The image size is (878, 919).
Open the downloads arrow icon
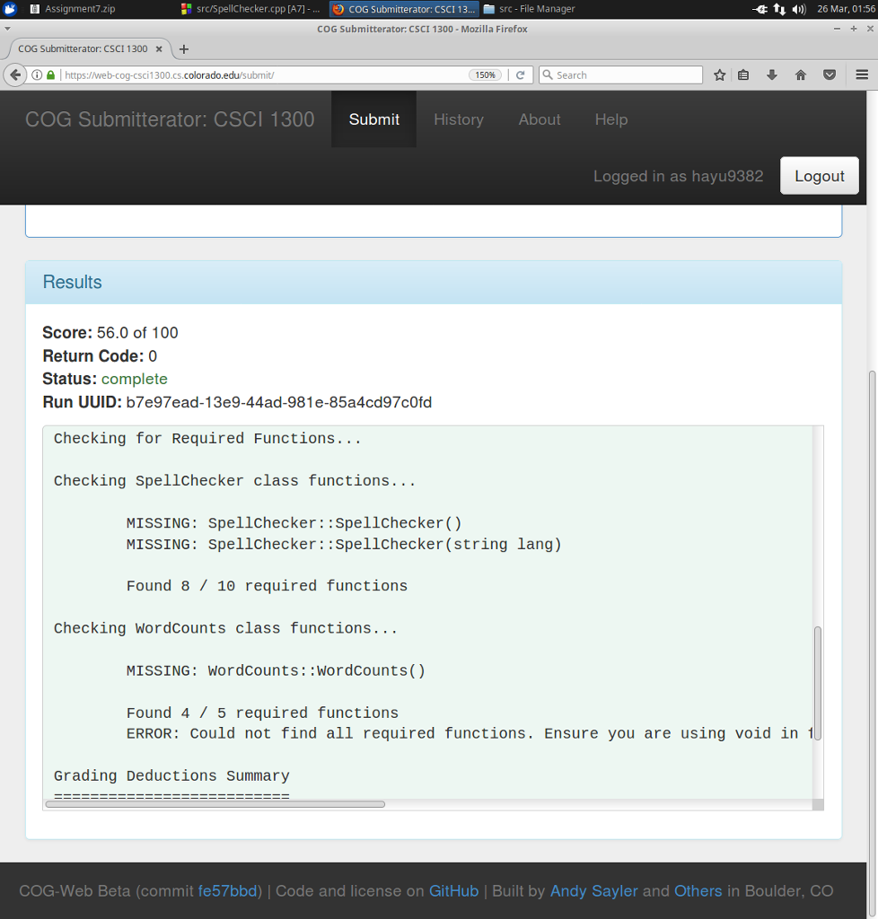772,75
